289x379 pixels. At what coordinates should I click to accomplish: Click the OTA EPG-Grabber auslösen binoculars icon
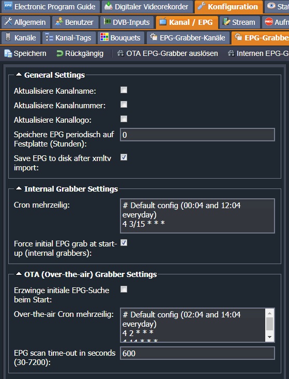pos(120,53)
